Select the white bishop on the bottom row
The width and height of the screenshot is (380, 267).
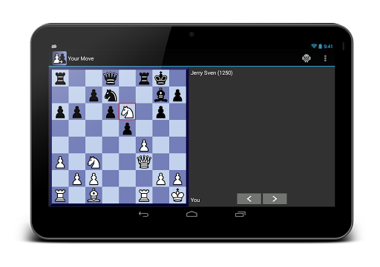94,195
